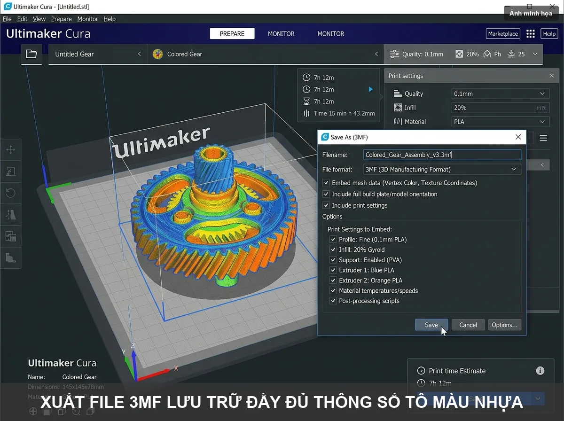Open the application grid icon in header
This screenshot has width=564, height=421.
tap(531, 34)
